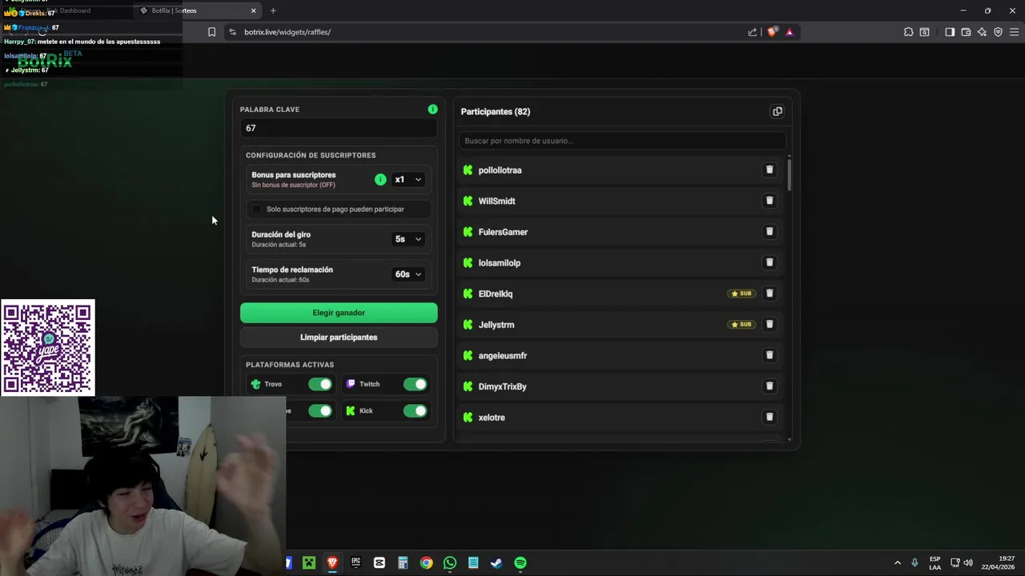Click the botrix.live address bar URL
Screen dimensions: 1025x576
point(287,32)
